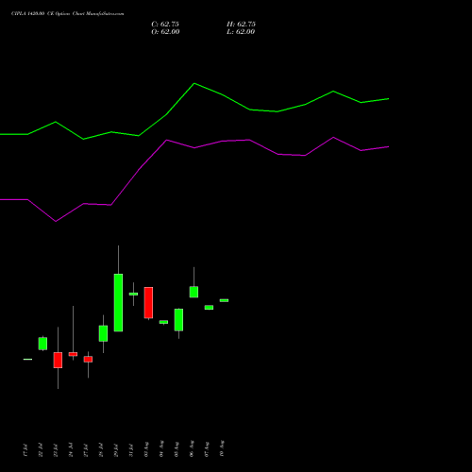The height and width of the screenshot is (472, 472).
Task: Click the tall green candle for 29 Jul
Action: pos(118,302)
